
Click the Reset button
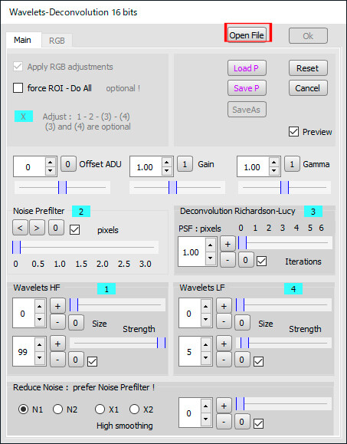point(308,68)
